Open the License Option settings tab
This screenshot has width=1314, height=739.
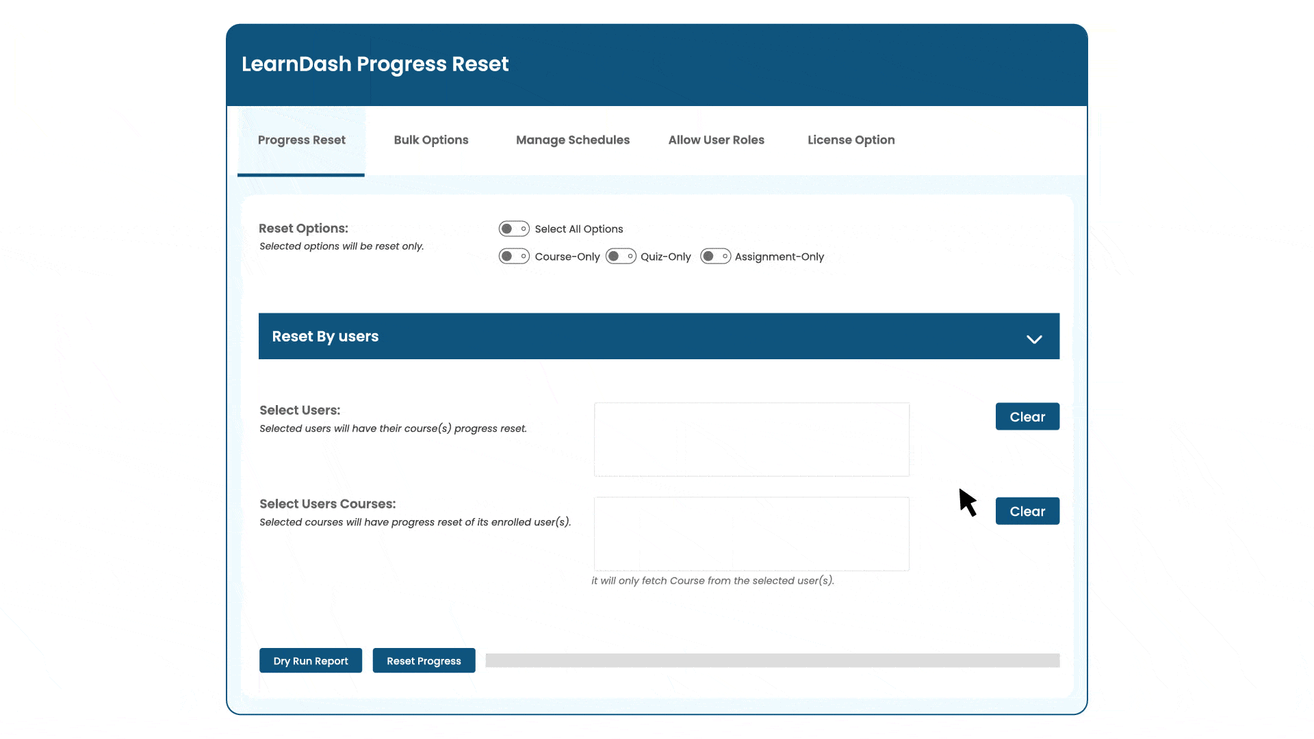pos(850,140)
